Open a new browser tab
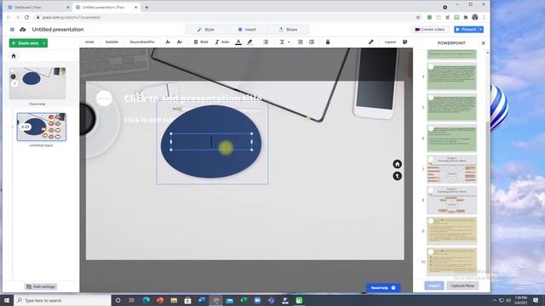 (146, 8)
